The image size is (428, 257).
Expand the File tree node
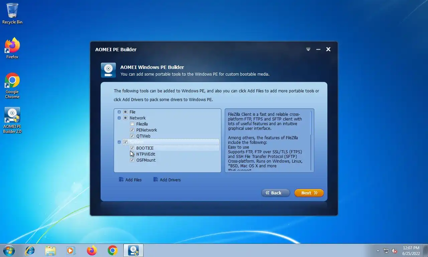[x=119, y=112]
